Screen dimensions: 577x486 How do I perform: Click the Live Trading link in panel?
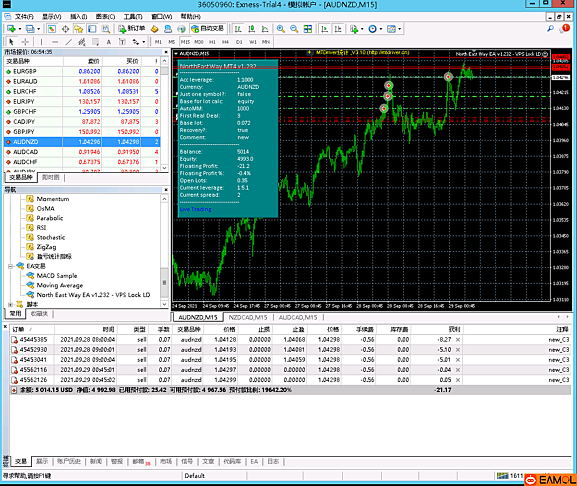click(x=195, y=209)
